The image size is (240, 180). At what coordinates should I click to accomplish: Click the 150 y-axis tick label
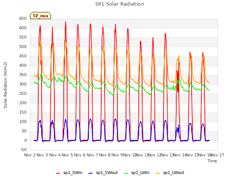23,112
